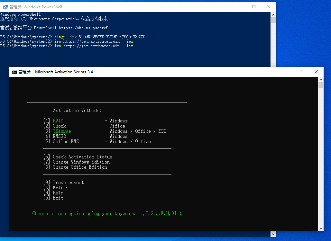The height and width of the screenshot is (241, 331).
Task: Click the "Extras" menu line
Action: pyautogui.click(x=60, y=188)
